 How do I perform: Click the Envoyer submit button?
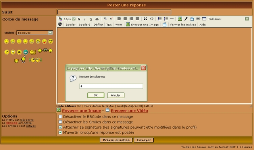(x=144, y=140)
